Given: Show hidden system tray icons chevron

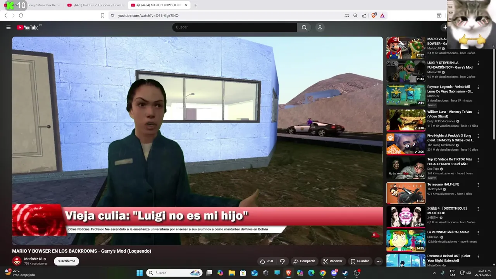Looking at the screenshot, I should click(x=434, y=273).
